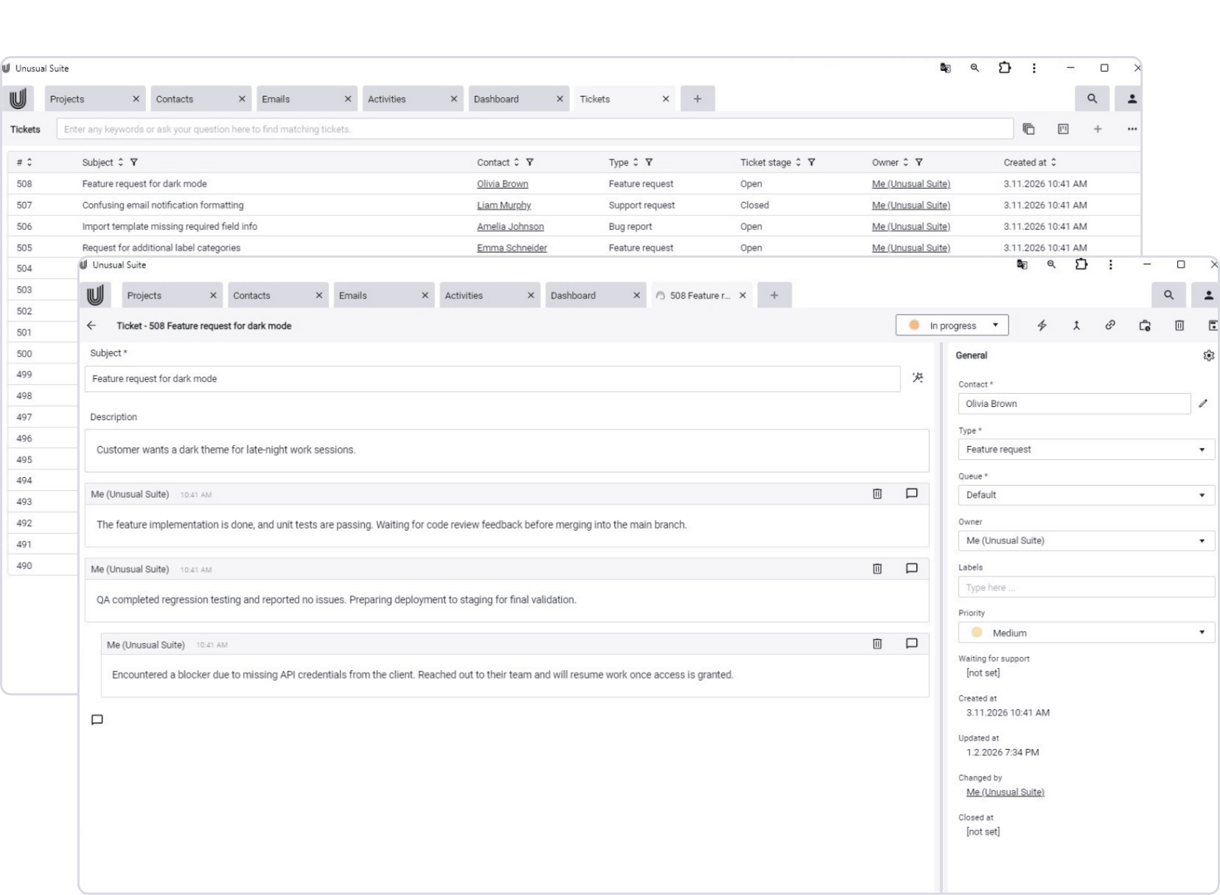This screenshot has width=1220, height=895.
Task: Expand the Type Feature request dropdown
Action: pos(1085,449)
